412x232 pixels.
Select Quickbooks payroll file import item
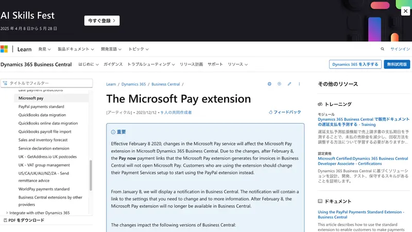pos(45,132)
